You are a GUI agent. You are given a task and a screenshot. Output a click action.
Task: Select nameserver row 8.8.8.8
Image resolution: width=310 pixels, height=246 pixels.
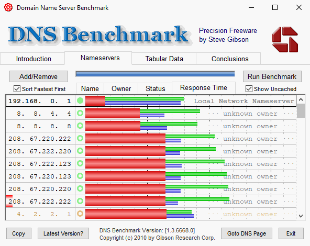click(x=151, y=126)
